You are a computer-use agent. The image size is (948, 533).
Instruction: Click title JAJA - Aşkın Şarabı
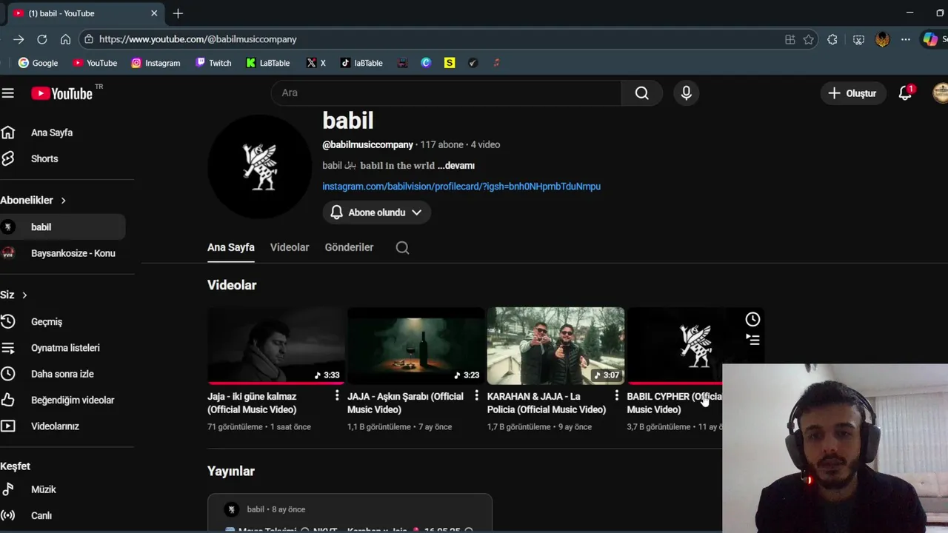[405, 403]
